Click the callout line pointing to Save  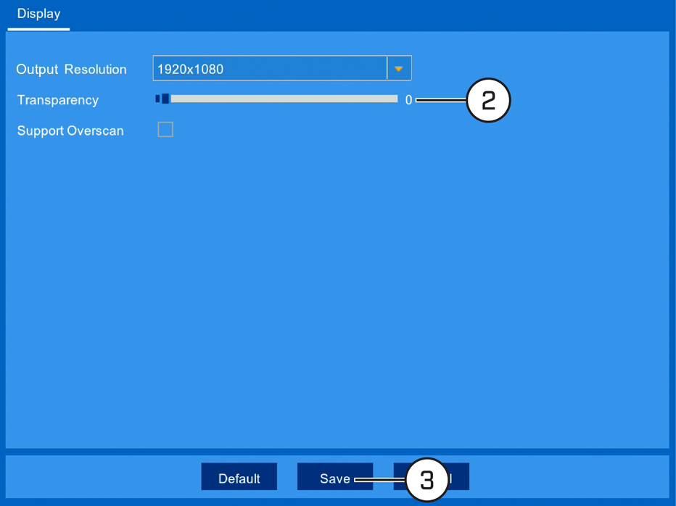[x=380, y=479]
